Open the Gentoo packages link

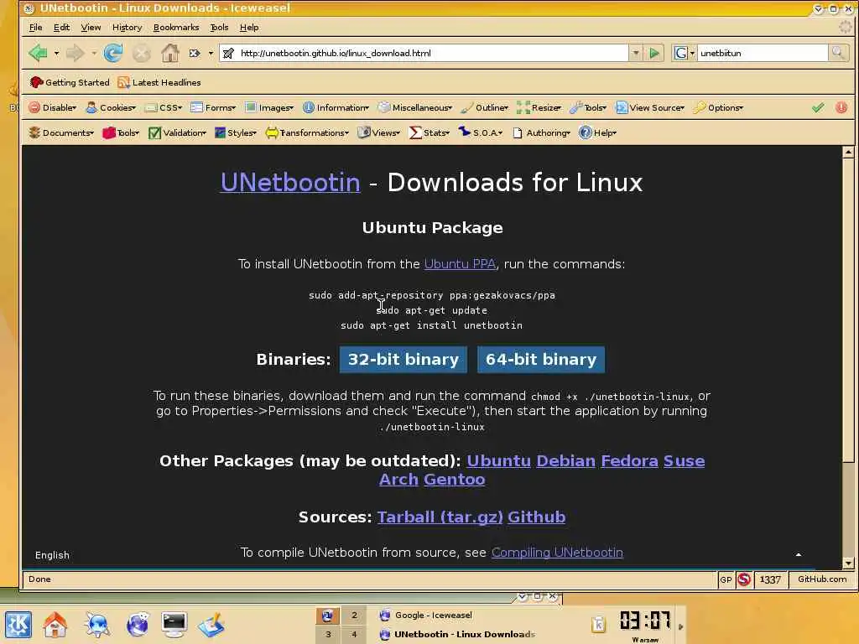[x=454, y=480]
